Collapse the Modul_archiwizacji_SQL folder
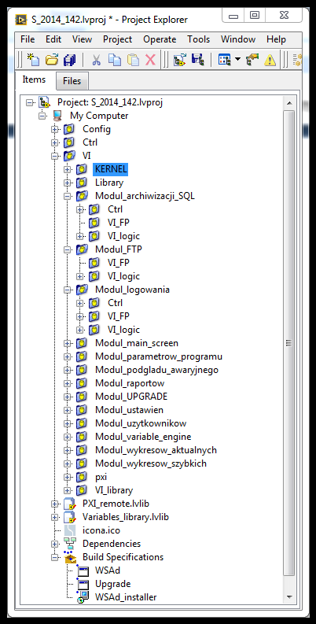316x624 pixels. point(67,196)
